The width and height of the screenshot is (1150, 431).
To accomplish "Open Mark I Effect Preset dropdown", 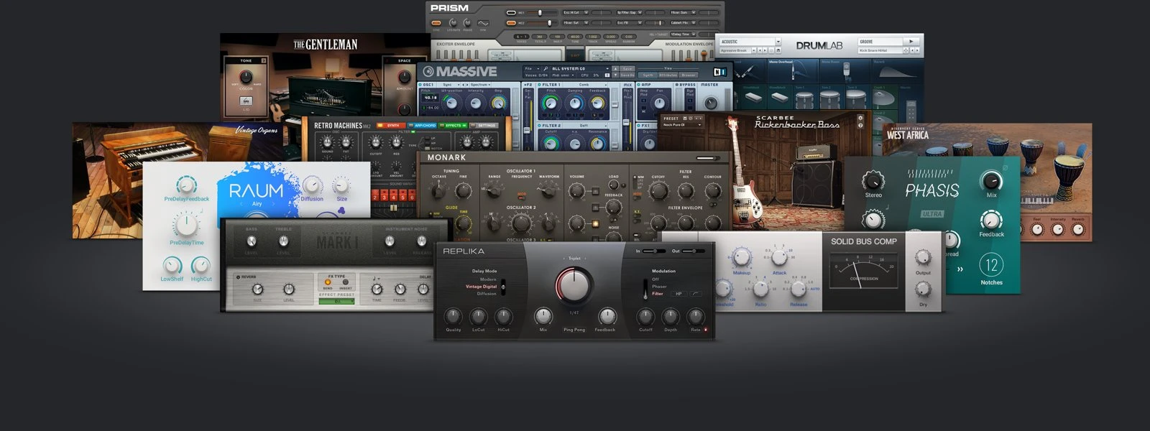I will coord(338,301).
